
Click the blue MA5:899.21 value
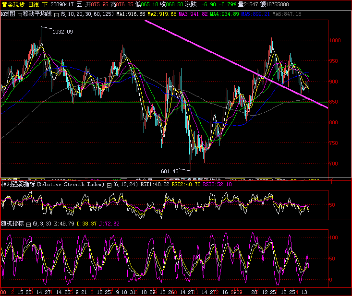[255, 14]
